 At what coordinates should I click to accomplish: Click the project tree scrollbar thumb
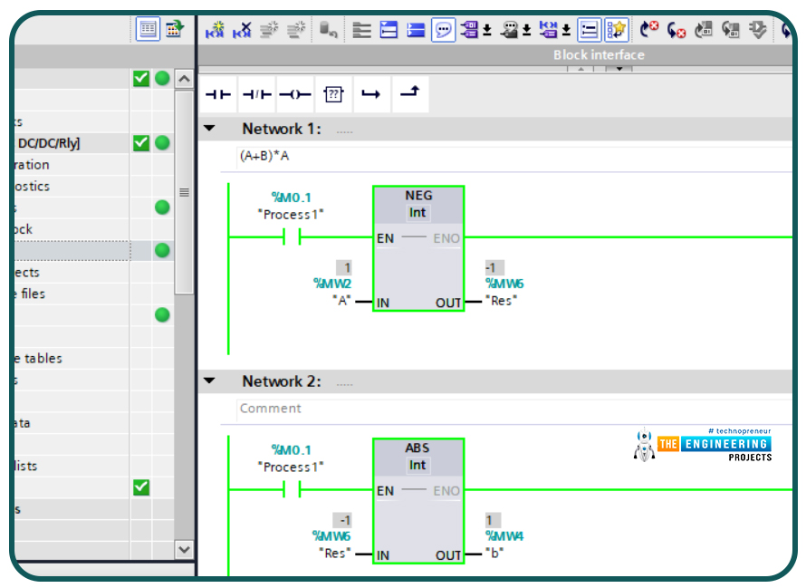(184, 192)
